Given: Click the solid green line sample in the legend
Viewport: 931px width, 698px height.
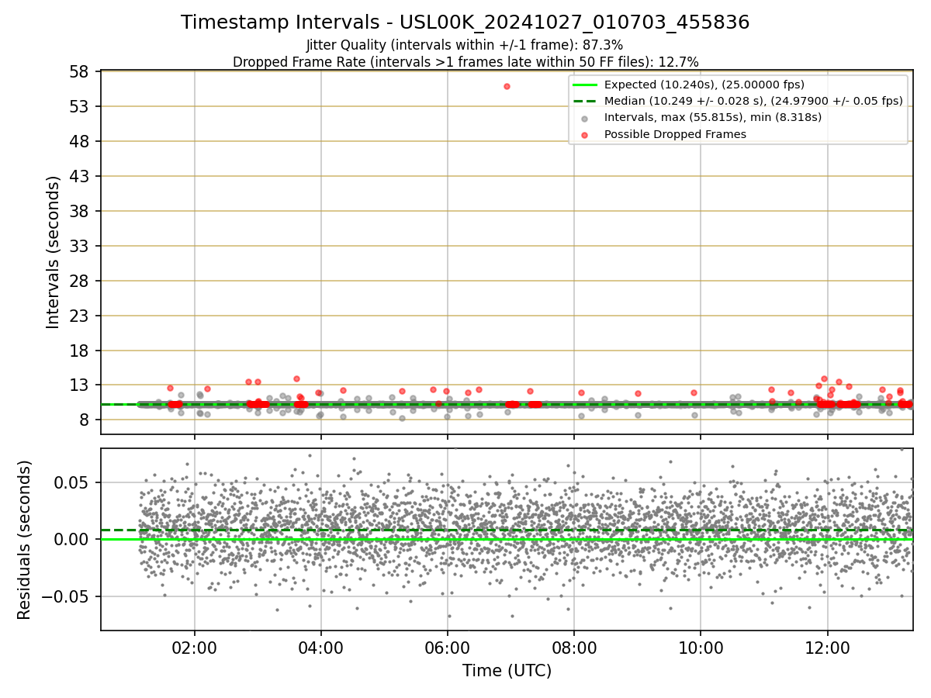Looking at the screenshot, I should point(585,85).
